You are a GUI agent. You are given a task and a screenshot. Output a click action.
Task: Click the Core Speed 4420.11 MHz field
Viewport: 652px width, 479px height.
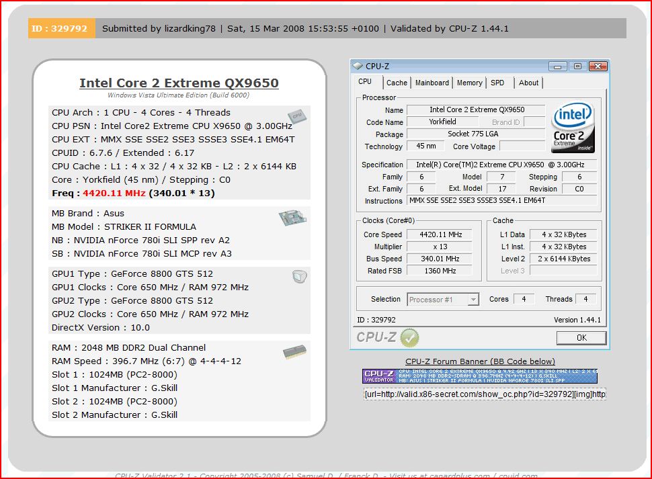(x=440, y=234)
